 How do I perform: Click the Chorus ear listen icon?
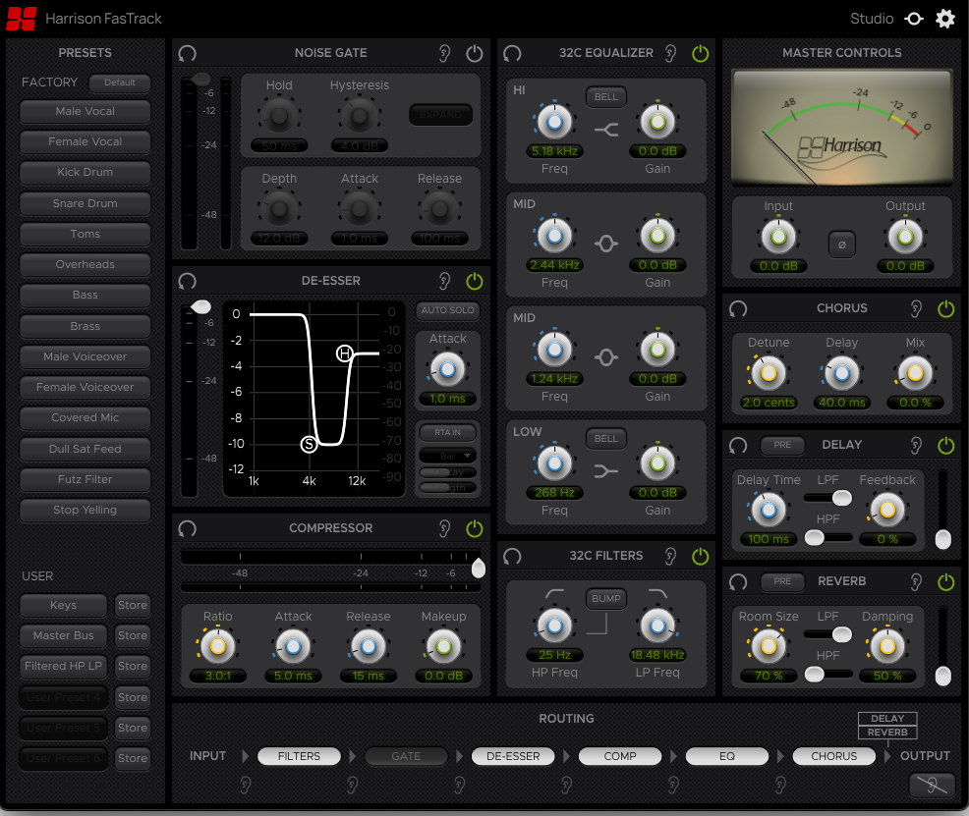coord(916,308)
